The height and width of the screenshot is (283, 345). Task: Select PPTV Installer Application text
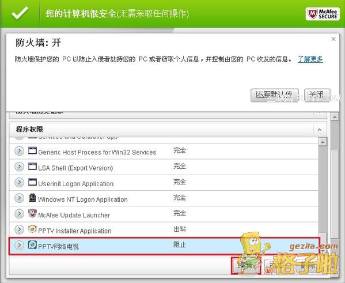coord(75,231)
